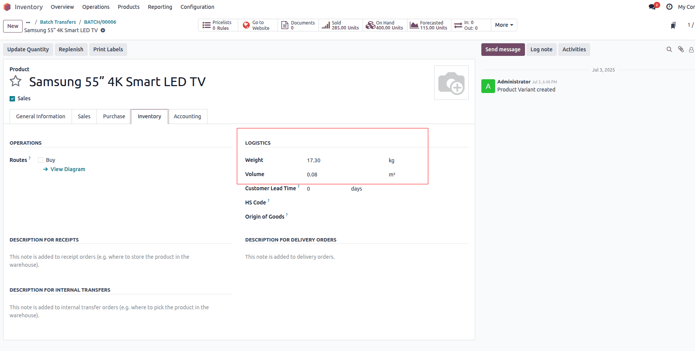695x351 pixels.
Task: Click the search icon in the chatter
Action: [x=669, y=49]
